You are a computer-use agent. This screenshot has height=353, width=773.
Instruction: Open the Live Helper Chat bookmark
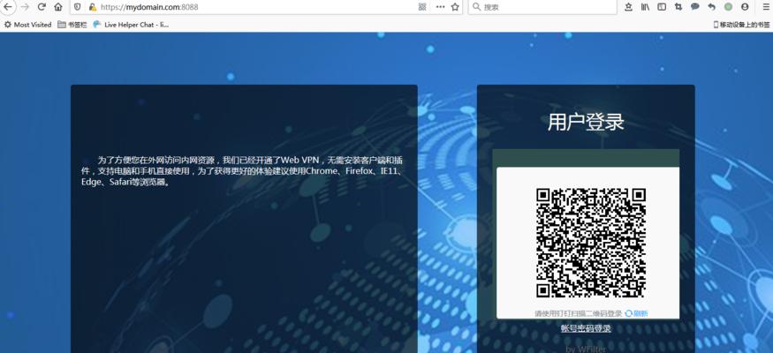(131, 25)
